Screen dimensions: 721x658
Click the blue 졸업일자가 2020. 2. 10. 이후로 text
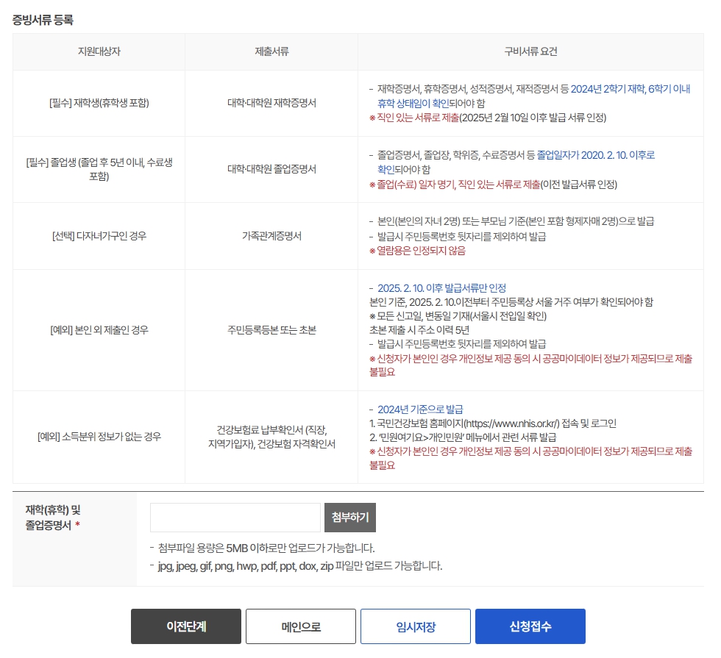point(595,155)
